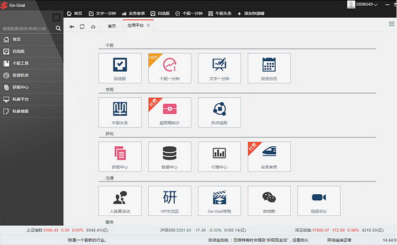Open the 投资台历 calendar tile
The height and width of the screenshot is (245, 397).
pos(269,68)
